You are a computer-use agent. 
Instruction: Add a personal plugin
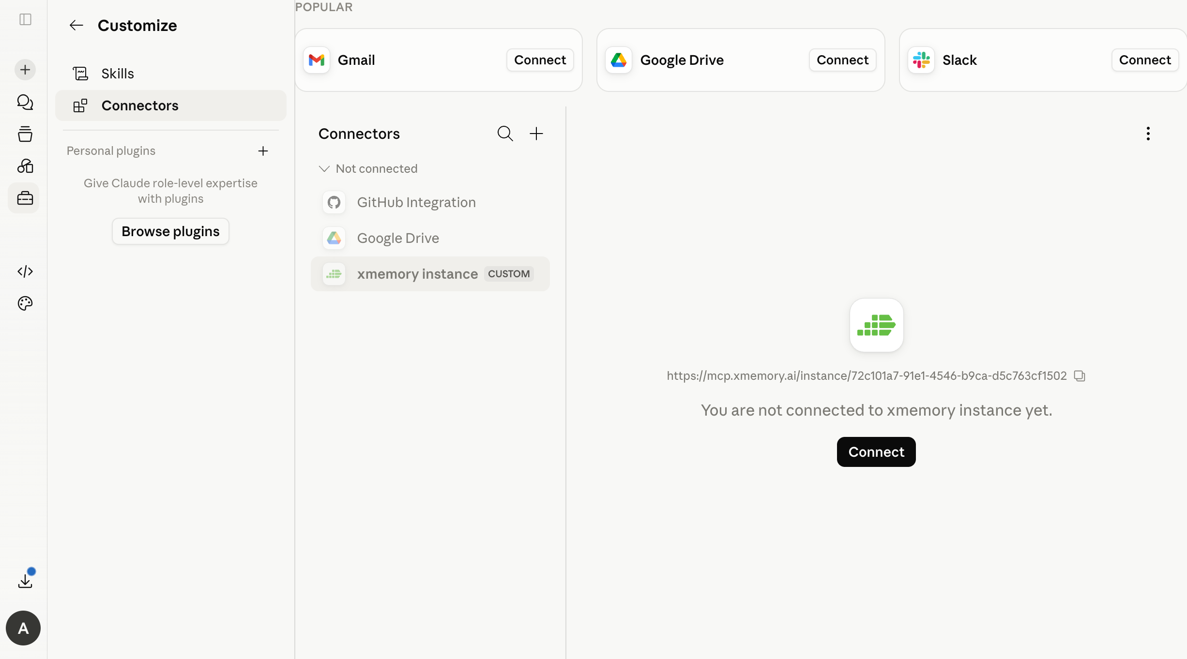[263, 151]
